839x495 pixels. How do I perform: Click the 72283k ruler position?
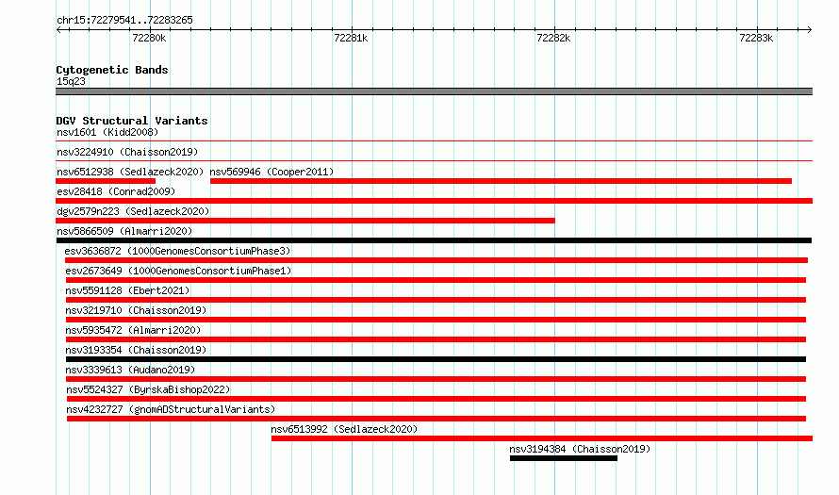(x=756, y=38)
